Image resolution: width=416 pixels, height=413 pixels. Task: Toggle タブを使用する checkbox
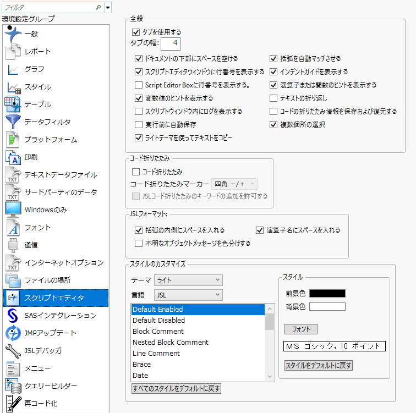click(136, 32)
